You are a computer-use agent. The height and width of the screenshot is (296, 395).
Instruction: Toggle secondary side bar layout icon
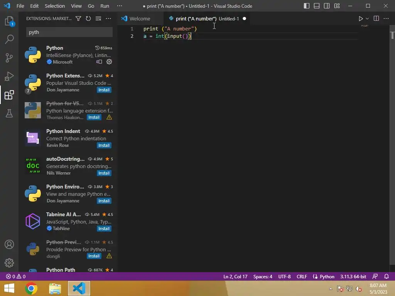pyautogui.click(x=327, y=6)
